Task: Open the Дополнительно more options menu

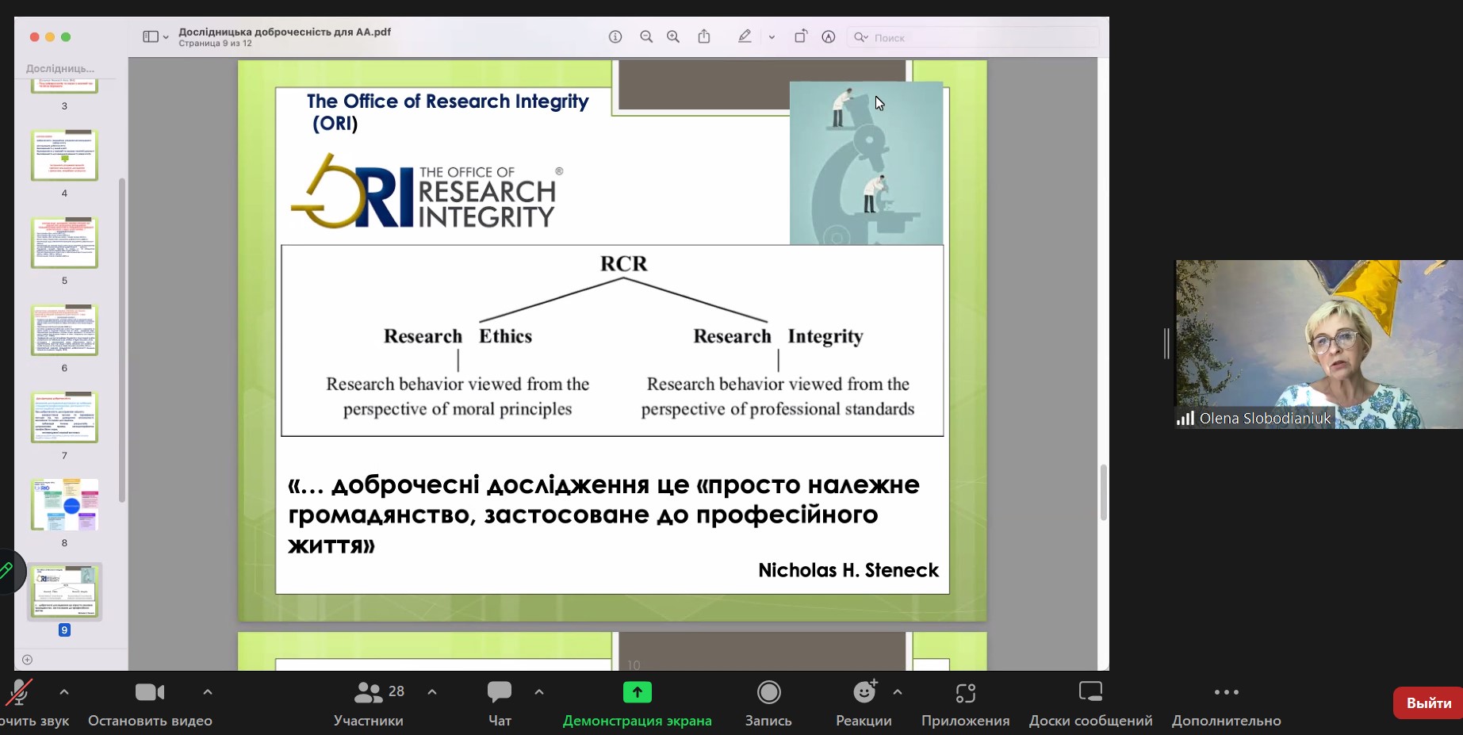Action: pyautogui.click(x=1227, y=692)
